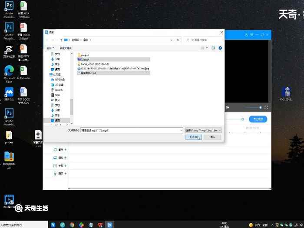Expand the file name history dropdown
Viewport: 304px width, 228px height.
[x=181, y=130]
